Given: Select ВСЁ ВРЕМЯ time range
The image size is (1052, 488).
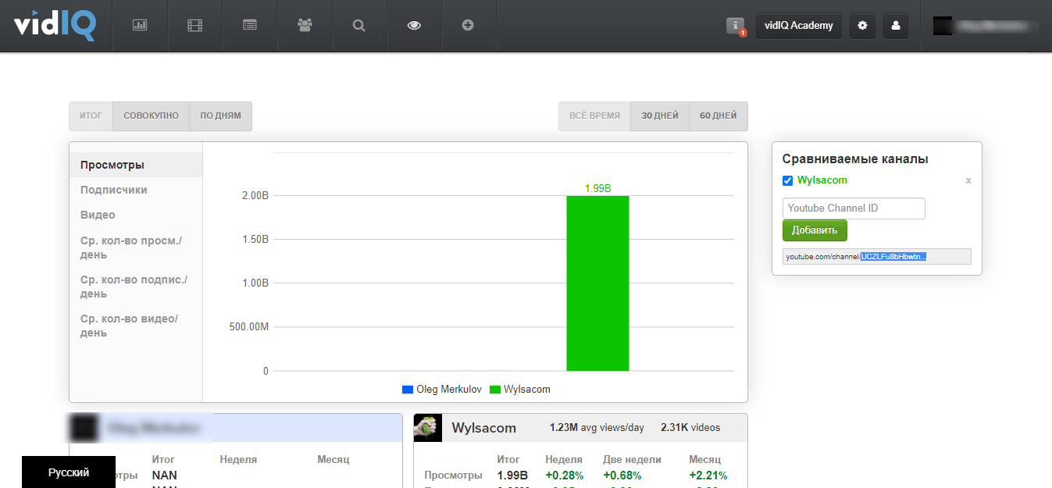Looking at the screenshot, I should (594, 116).
